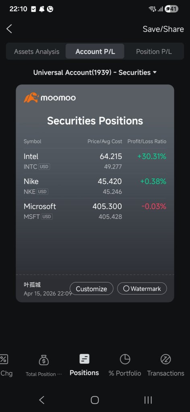Select the % Portfolio pie chart icon
190x412 pixels.
pyautogui.click(x=125, y=359)
